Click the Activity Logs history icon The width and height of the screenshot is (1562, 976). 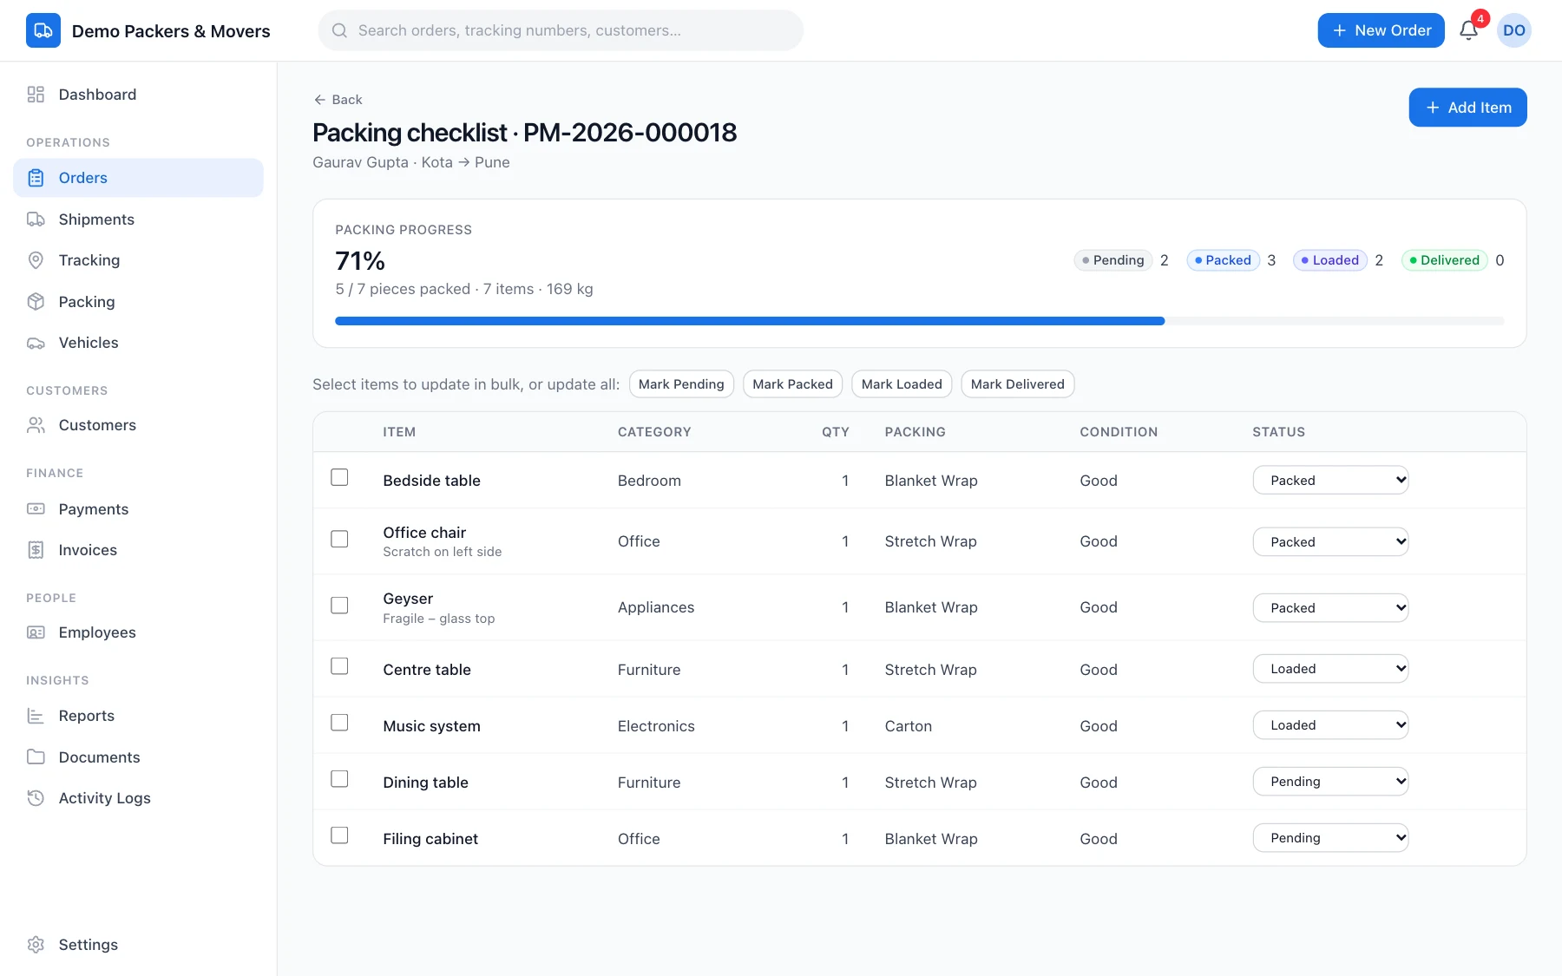[36, 798]
